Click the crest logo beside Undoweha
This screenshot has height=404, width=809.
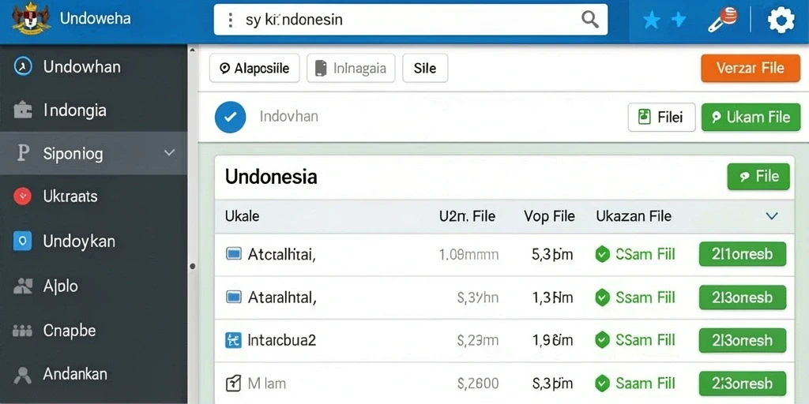pyautogui.click(x=31, y=20)
